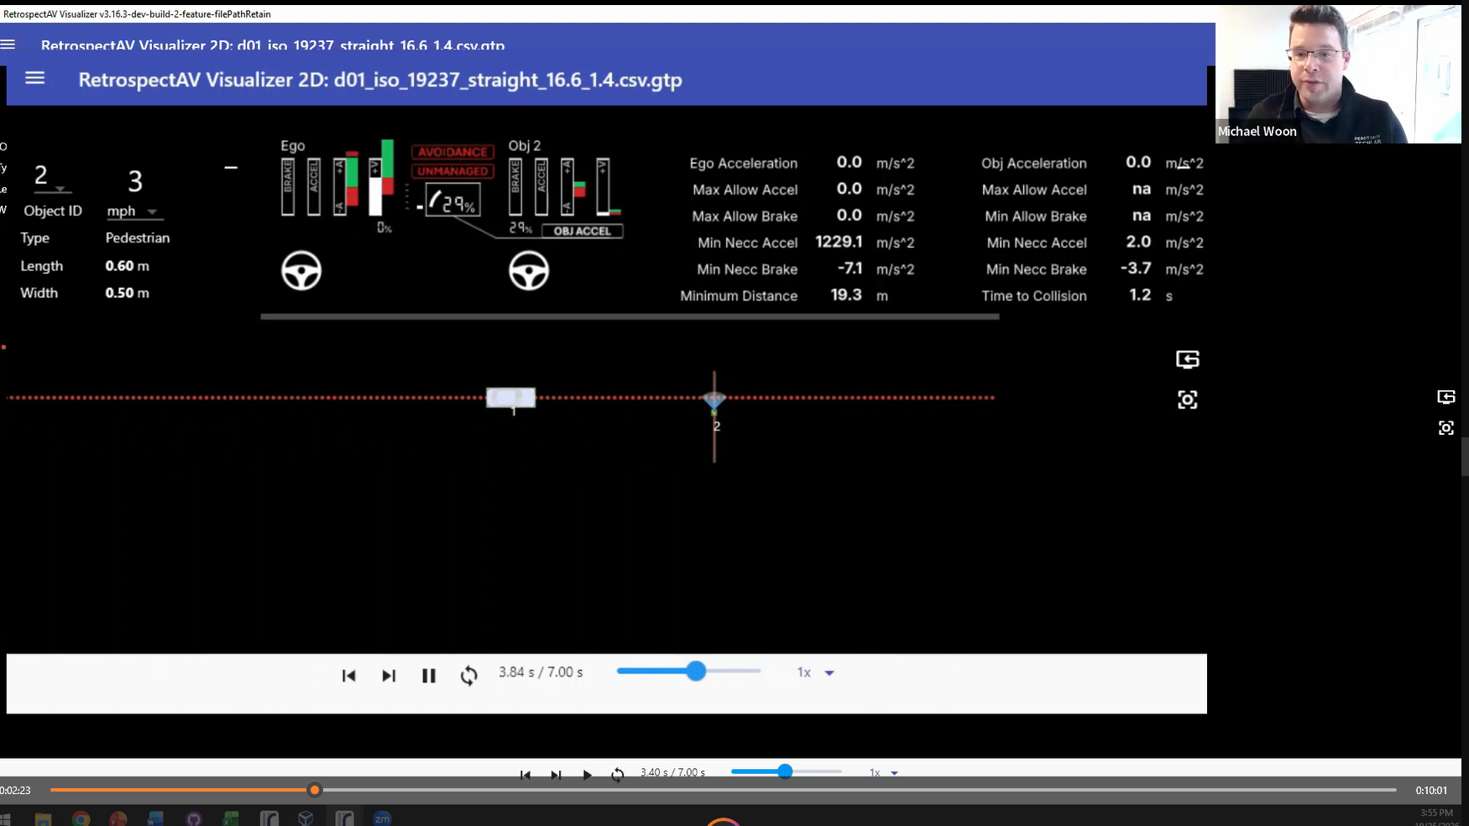Open the 1x speed dropdown in the 3.40 s bar
1469x826 pixels.
(x=884, y=772)
